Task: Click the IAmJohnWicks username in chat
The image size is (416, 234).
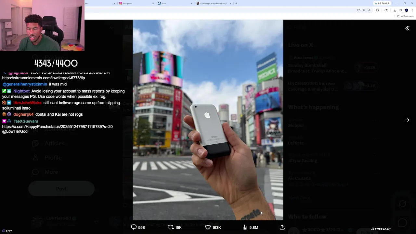Action: (28, 103)
